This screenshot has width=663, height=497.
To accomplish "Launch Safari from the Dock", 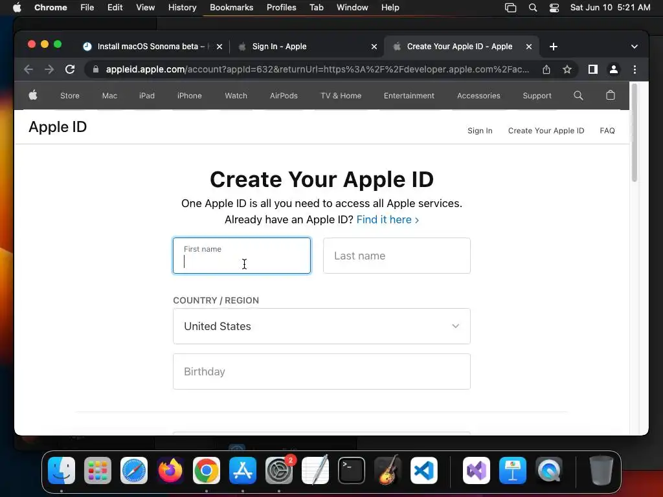I will (x=134, y=470).
